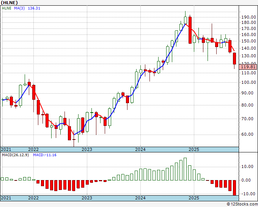Click the 180.00 price axis label

point(249,22)
